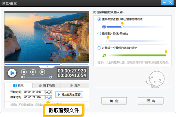Click the 确定 button
This screenshot has height=117, width=176.
tap(114, 101)
